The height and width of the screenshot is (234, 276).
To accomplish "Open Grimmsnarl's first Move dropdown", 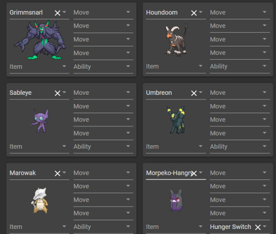I will coord(103,12).
